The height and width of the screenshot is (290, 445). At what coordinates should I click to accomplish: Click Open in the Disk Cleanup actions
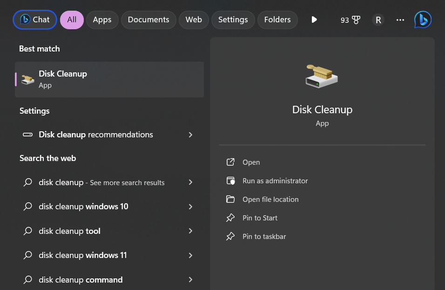pyautogui.click(x=251, y=162)
